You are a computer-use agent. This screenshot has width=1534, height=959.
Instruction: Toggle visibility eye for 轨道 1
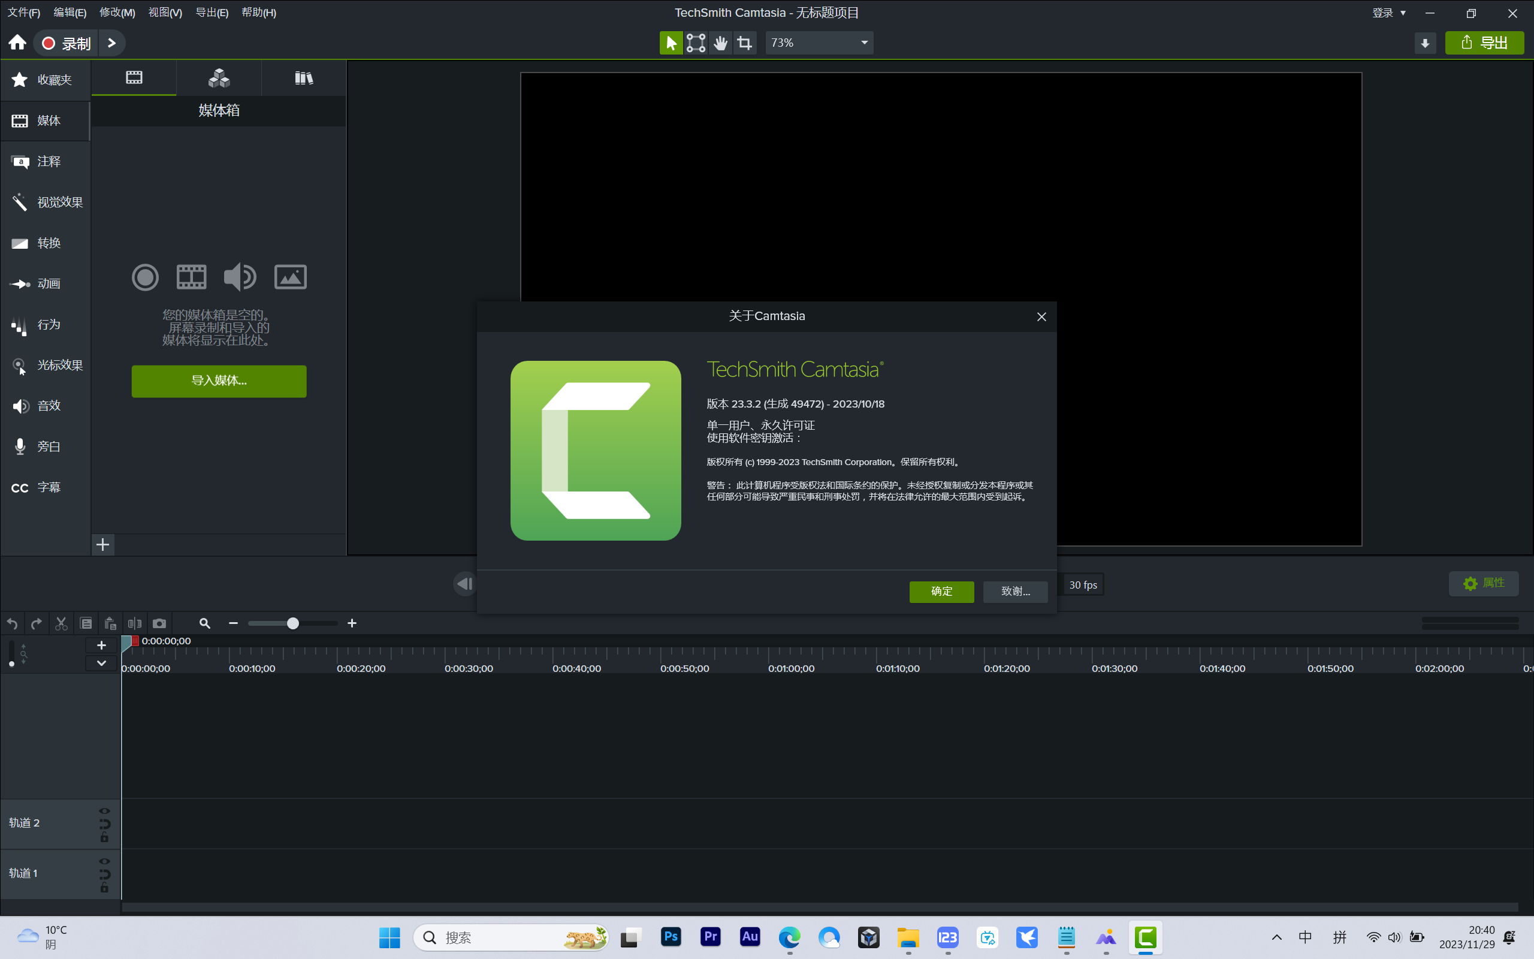point(105,861)
